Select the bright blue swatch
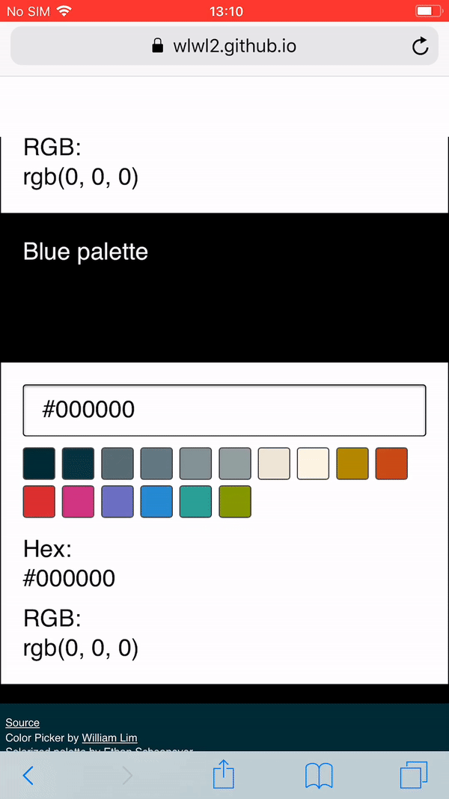The width and height of the screenshot is (449, 799). (x=157, y=502)
